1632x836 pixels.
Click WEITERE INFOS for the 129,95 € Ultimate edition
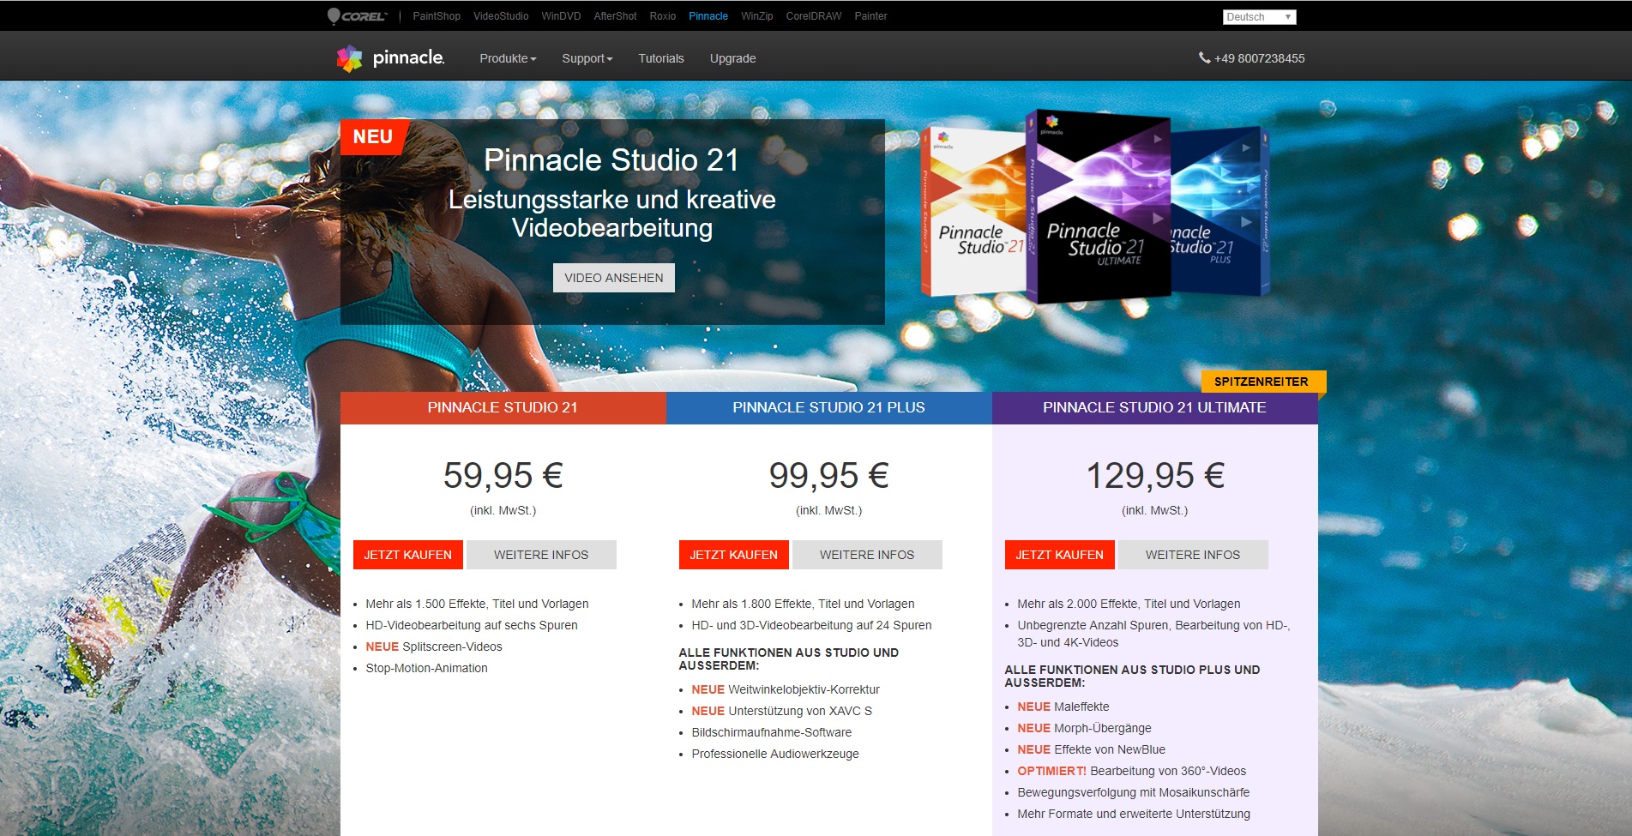[x=1193, y=555]
